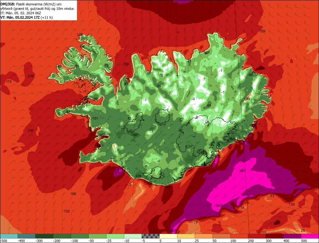Viewport: 319px width, 243px height.
Task: Select the orange legend swatch between 25 and 50
Action: point(204,236)
